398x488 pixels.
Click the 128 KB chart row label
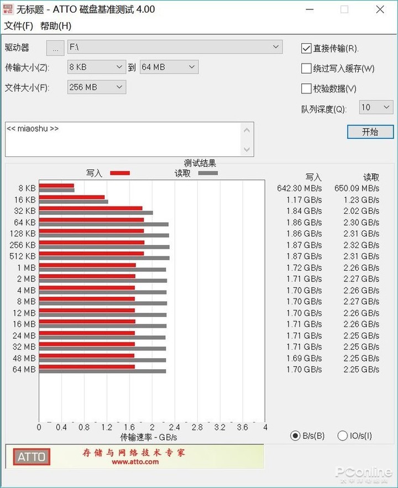click(23, 234)
